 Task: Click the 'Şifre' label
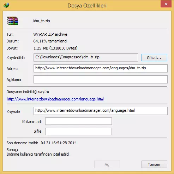click(37, 131)
